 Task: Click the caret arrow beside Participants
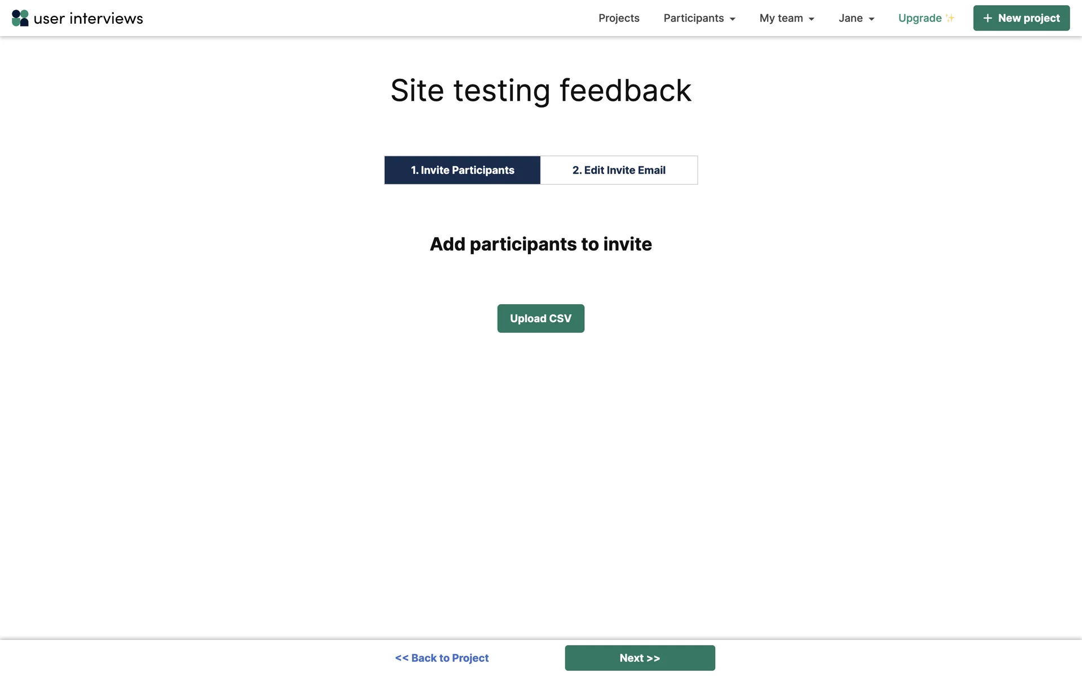[x=733, y=19]
